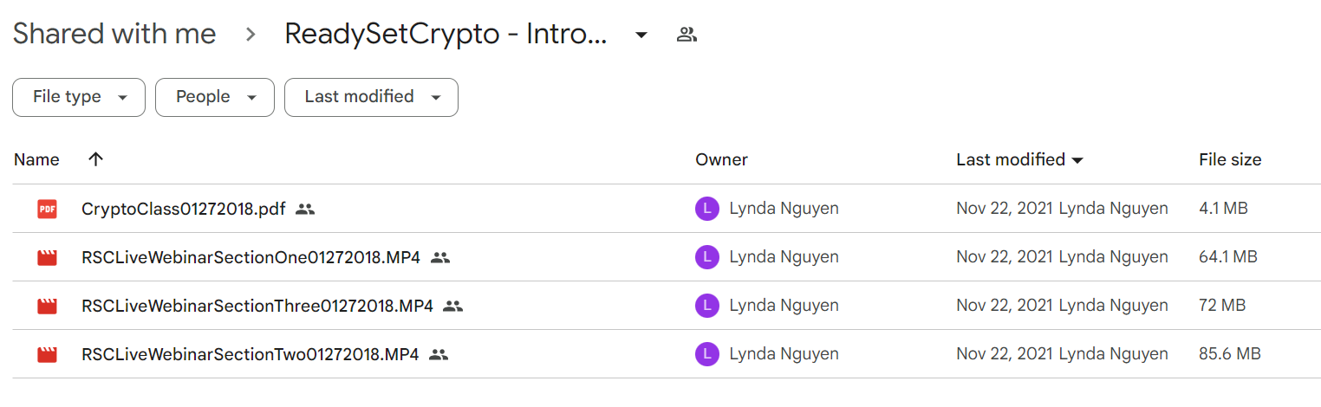The image size is (1321, 407).
Task: Click Lynda Nguyen's avatar on the PDF row
Action: tap(707, 209)
